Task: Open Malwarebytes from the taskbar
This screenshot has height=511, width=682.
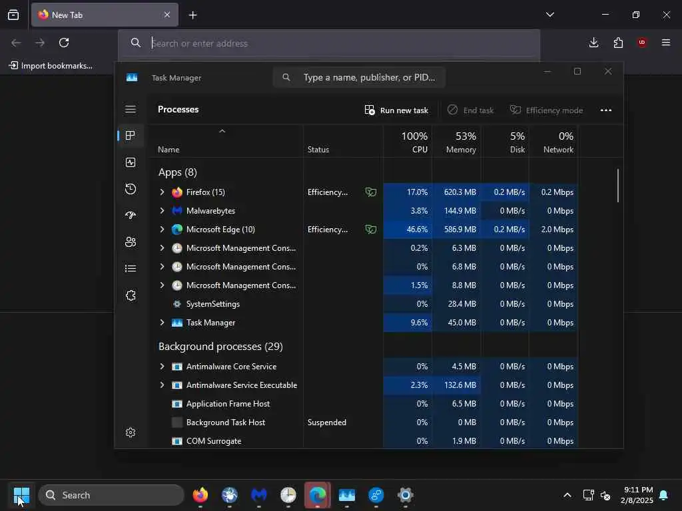Action: (259, 495)
